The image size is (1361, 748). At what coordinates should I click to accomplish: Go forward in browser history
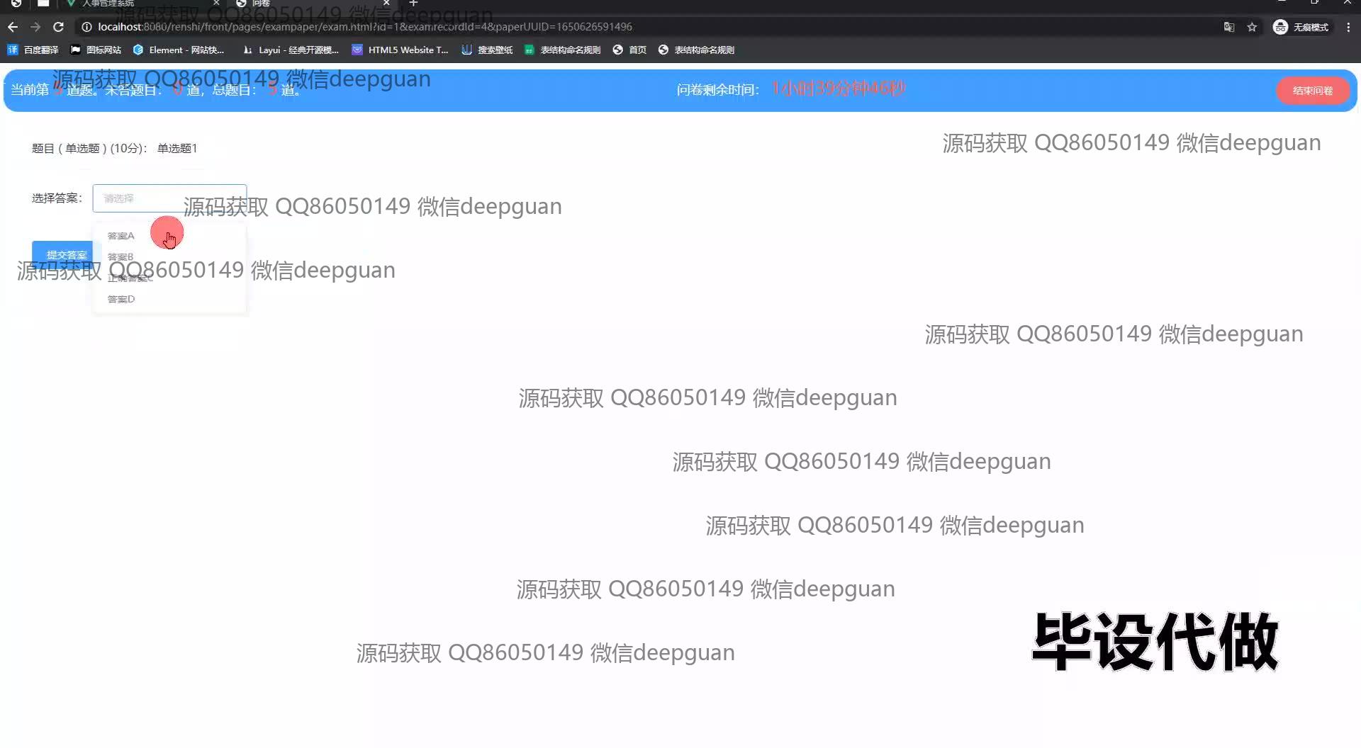(35, 27)
